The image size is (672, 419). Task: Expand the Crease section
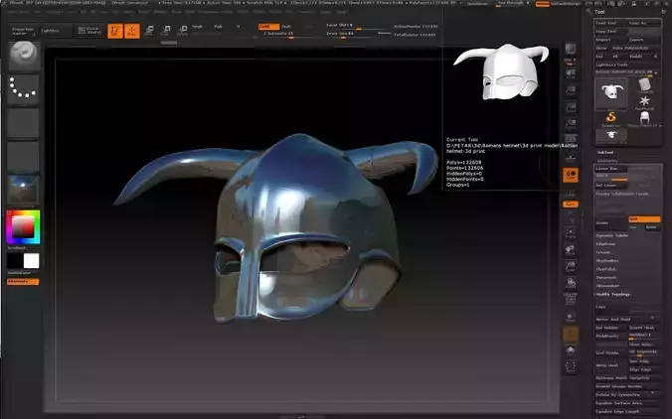[x=602, y=252]
